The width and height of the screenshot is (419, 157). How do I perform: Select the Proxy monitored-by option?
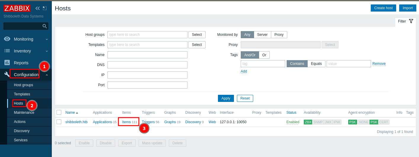pyautogui.click(x=279, y=35)
